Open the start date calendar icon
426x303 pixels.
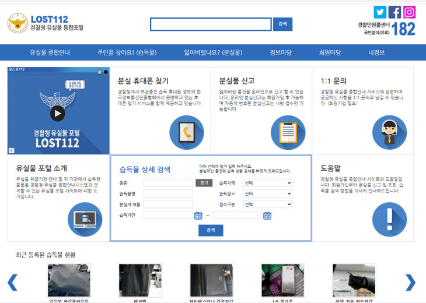click(x=198, y=216)
